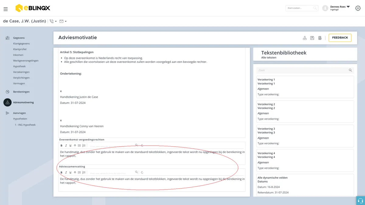Open Verzekeringen in the sidebar

(x=21, y=72)
